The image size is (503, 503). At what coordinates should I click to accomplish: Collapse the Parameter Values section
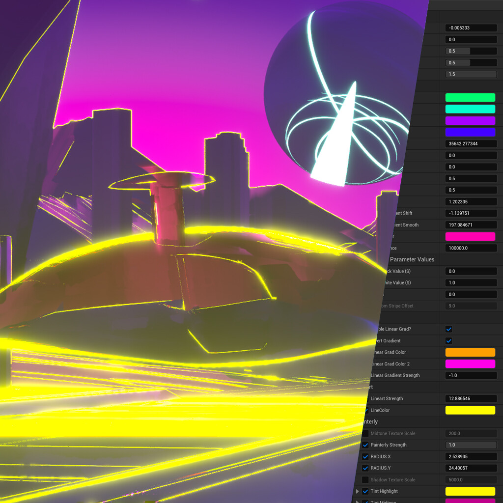pos(413,259)
